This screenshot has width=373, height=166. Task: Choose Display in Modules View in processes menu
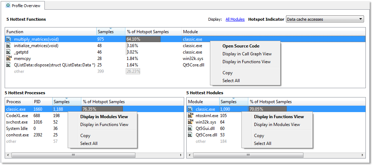pyautogui.click(x=104, y=117)
